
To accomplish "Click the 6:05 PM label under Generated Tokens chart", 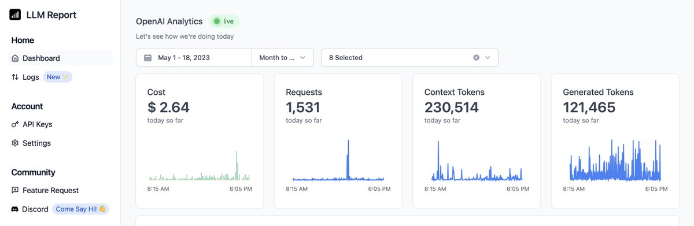I will (656, 189).
